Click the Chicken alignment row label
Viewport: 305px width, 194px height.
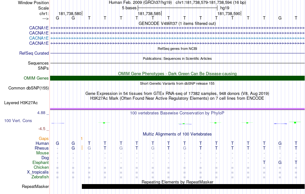click(41, 167)
